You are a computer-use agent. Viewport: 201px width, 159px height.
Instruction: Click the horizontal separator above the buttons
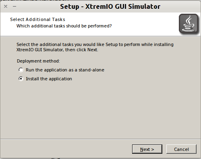(100, 139)
